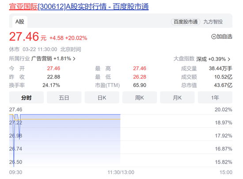The width and height of the screenshot is (243, 179).
Task: Click the 成交额 value 10.52亿
Action: 223,77
